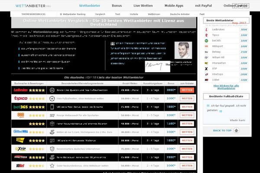Click the mobile phone icon in bet365 row
The width and height of the screenshot is (260, 173).
pyautogui.click(x=52, y=107)
